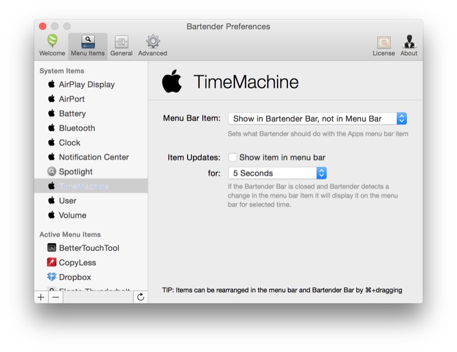Screen dimensions: 457x352
Task: Select AirPlay Display in the list
Action: point(91,84)
